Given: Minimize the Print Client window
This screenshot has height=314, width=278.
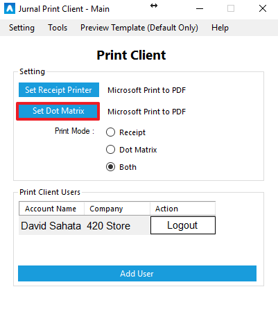Looking at the screenshot, I should pyautogui.click(x=200, y=9).
